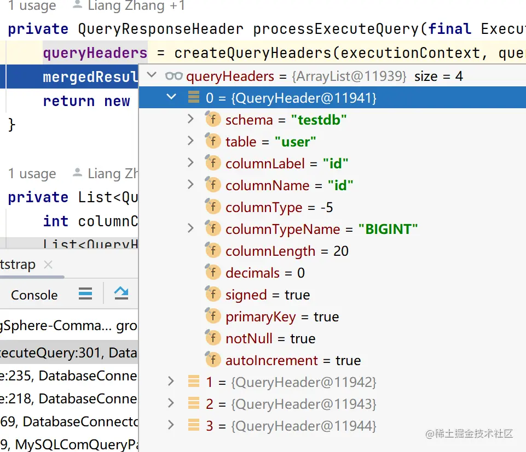
Task: Collapse the queryHeaders root node
Action: click(152, 75)
